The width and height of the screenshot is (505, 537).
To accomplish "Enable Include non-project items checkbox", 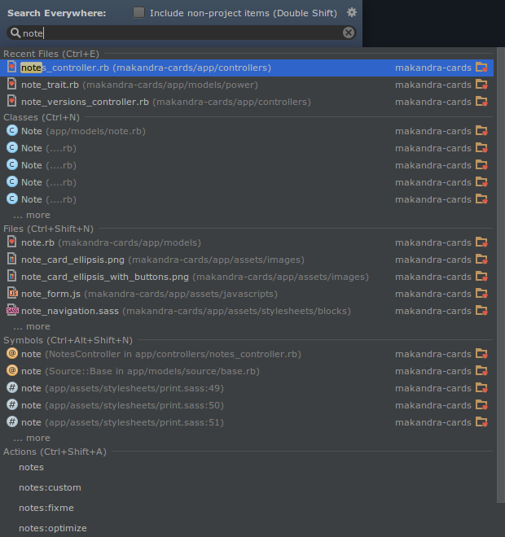I will 138,12.
